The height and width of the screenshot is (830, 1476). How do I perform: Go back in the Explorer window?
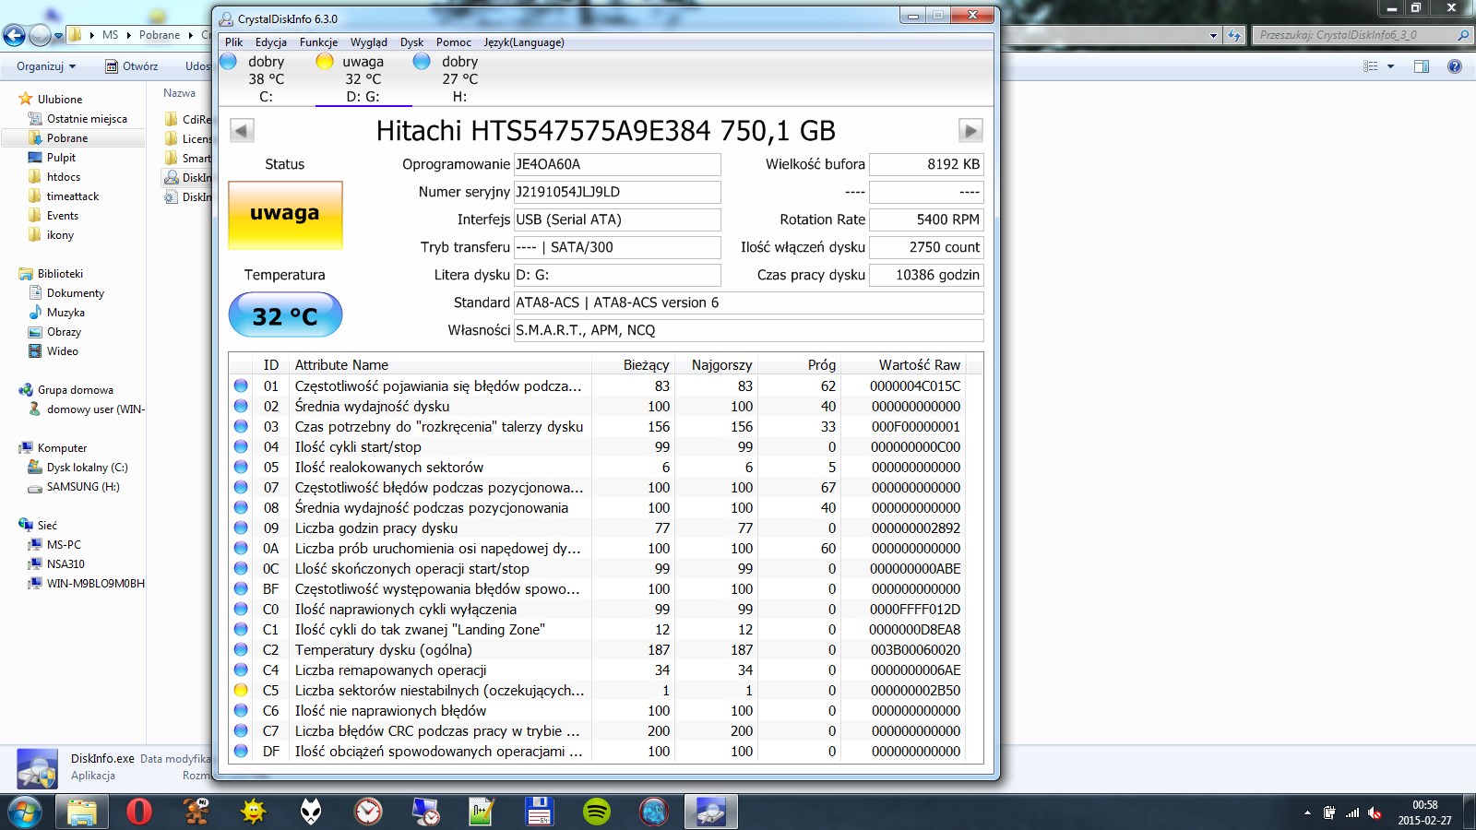(14, 35)
